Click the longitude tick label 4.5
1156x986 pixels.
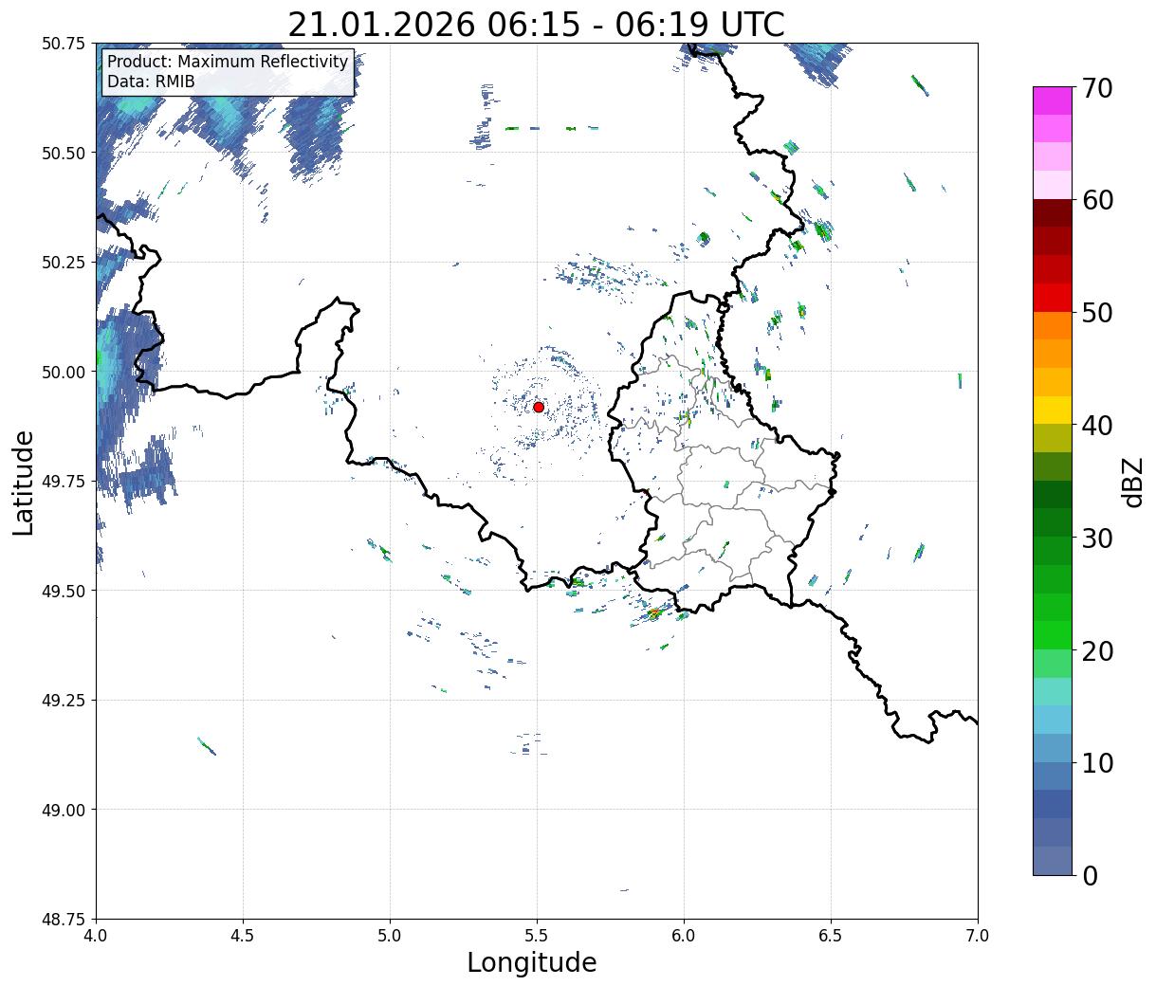(243, 936)
